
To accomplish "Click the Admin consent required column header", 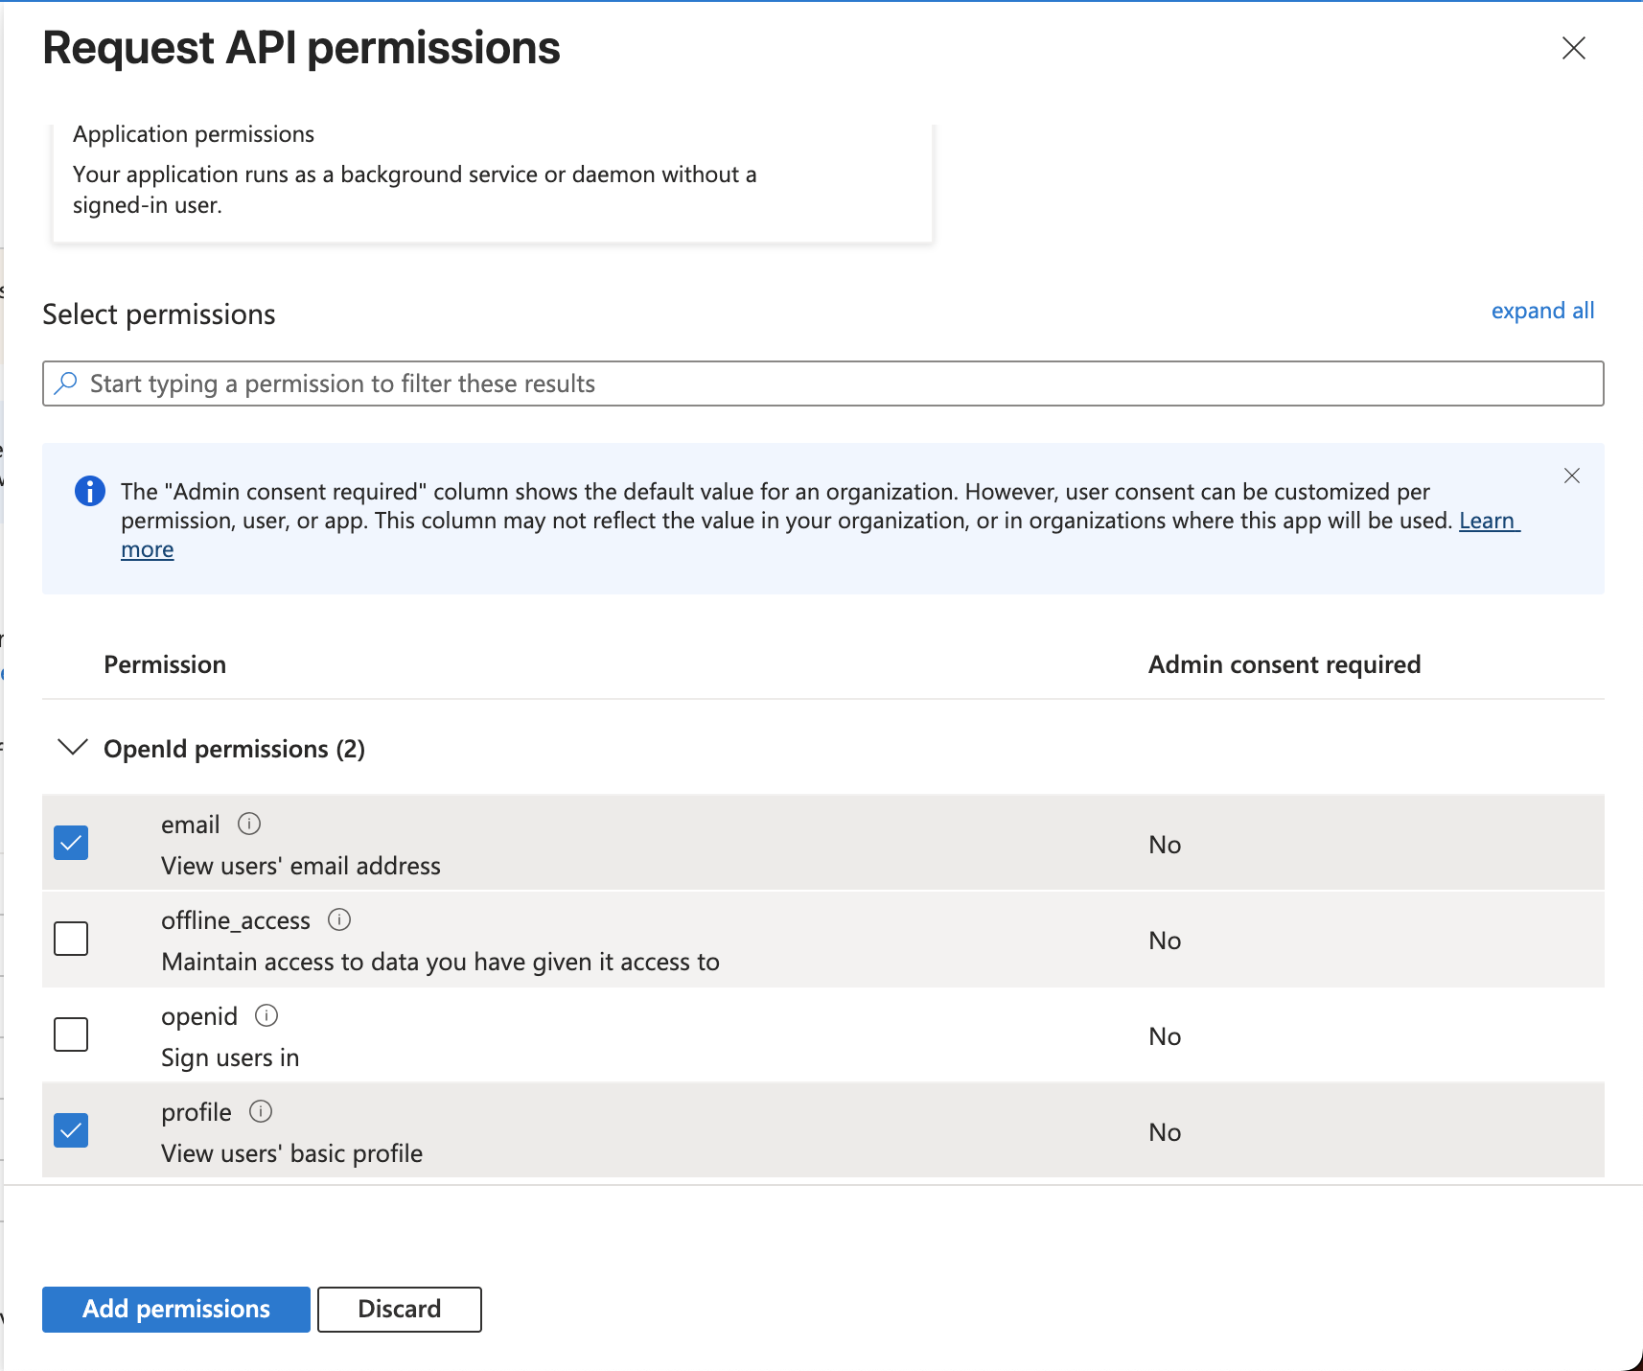I will (1284, 664).
